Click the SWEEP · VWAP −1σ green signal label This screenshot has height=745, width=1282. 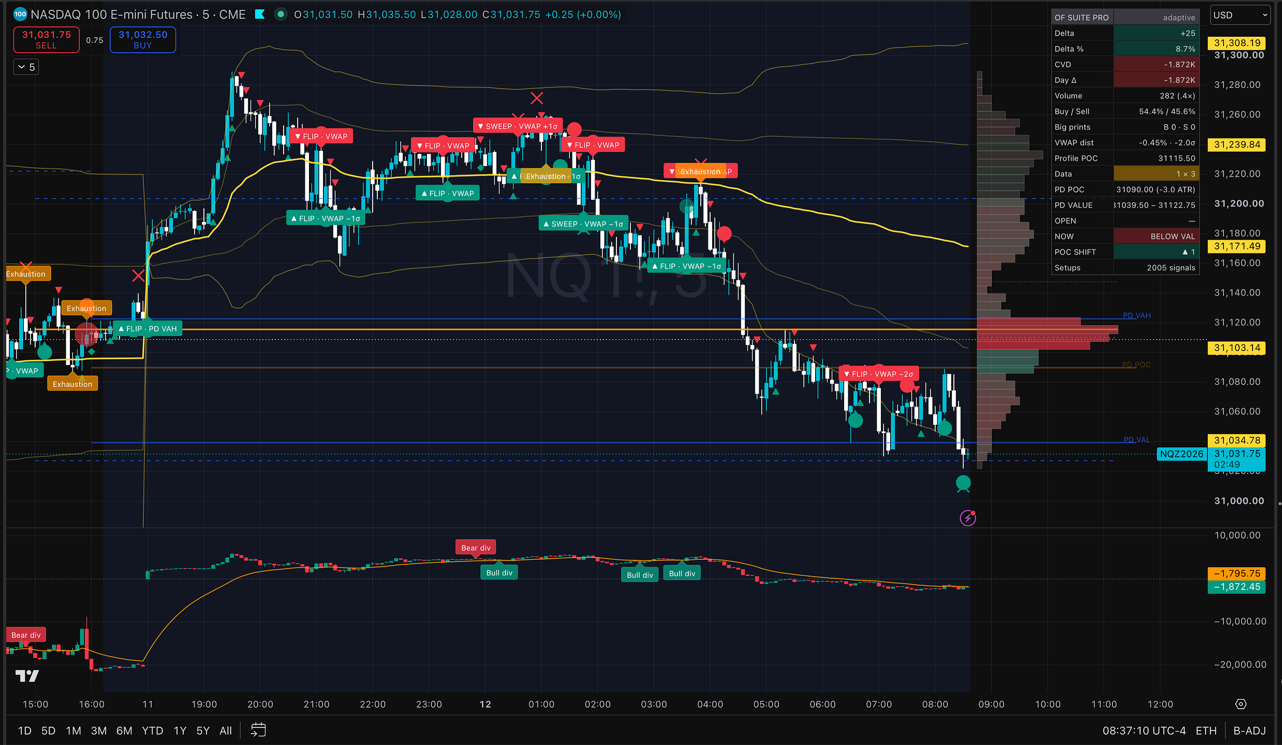pyautogui.click(x=584, y=224)
